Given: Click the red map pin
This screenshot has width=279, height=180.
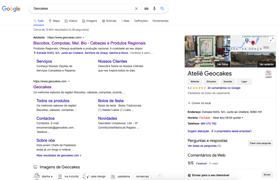Looking at the screenshot, I should (x=253, y=43).
